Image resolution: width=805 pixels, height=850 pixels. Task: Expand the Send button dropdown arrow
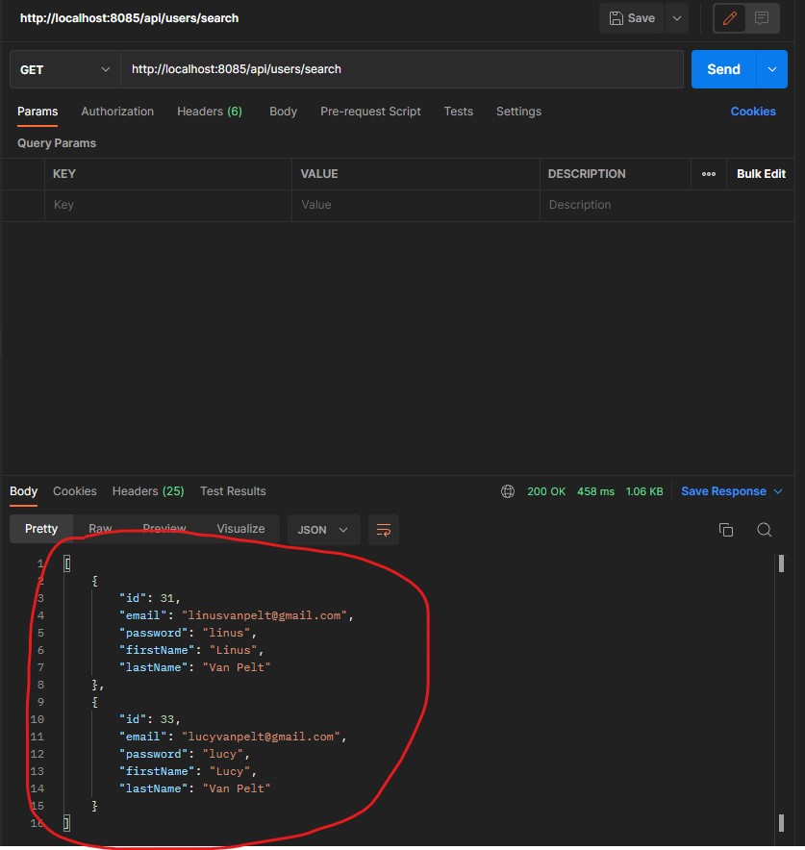(771, 69)
